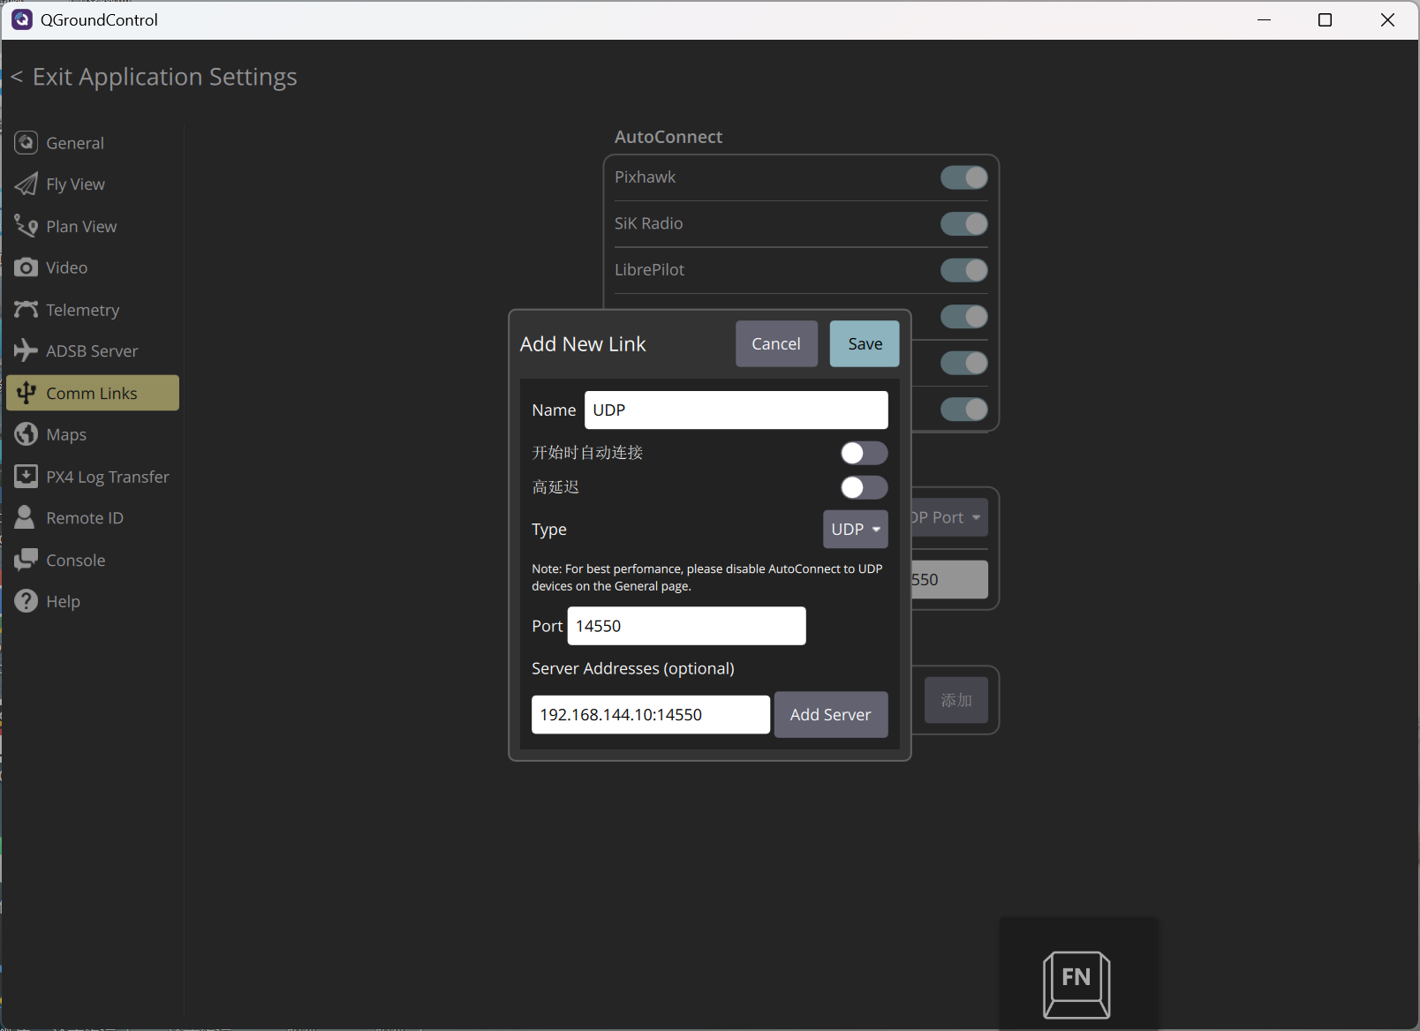The height and width of the screenshot is (1031, 1420).
Task: Go to Video settings
Action: (93, 267)
